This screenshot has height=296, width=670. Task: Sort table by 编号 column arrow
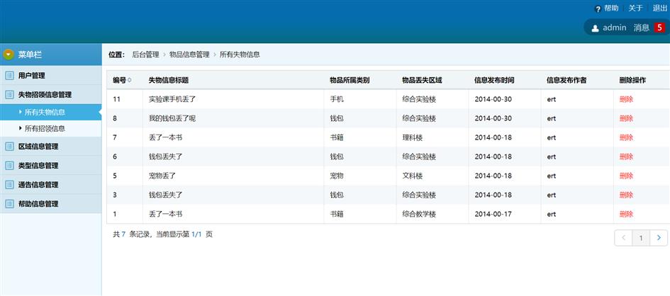point(129,80)
